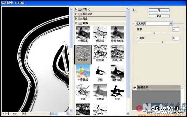Apply the 水彩画纸 filter thumbnail

83,71
